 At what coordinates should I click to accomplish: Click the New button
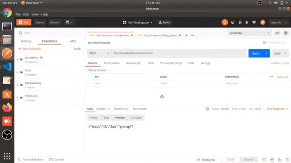point(24,22)
